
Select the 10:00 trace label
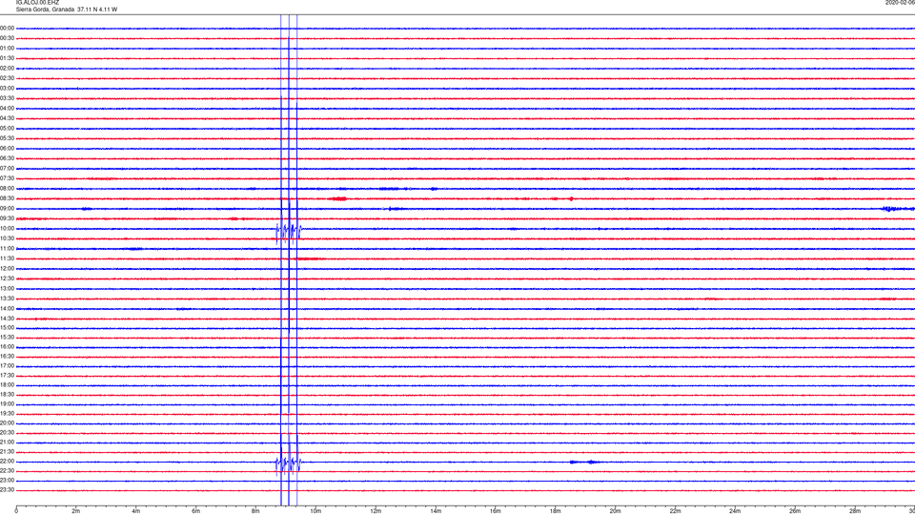(7, 228)
